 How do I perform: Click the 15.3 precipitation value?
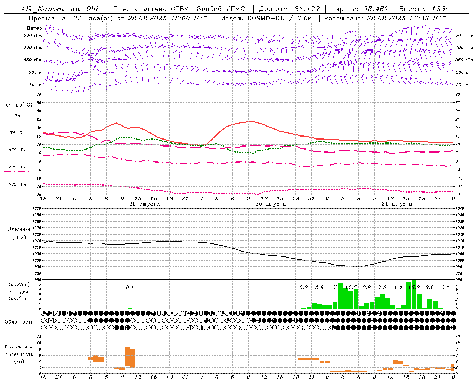414,288
